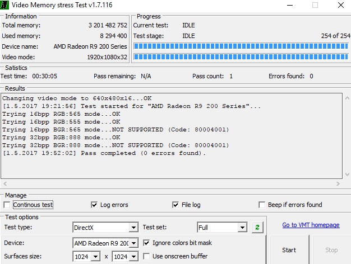The image size is (351, 264).
Task: Click the results scroll right arrow
Action: [338, 184]
